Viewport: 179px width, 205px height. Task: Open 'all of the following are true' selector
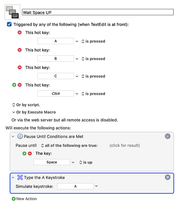[69, 146]
